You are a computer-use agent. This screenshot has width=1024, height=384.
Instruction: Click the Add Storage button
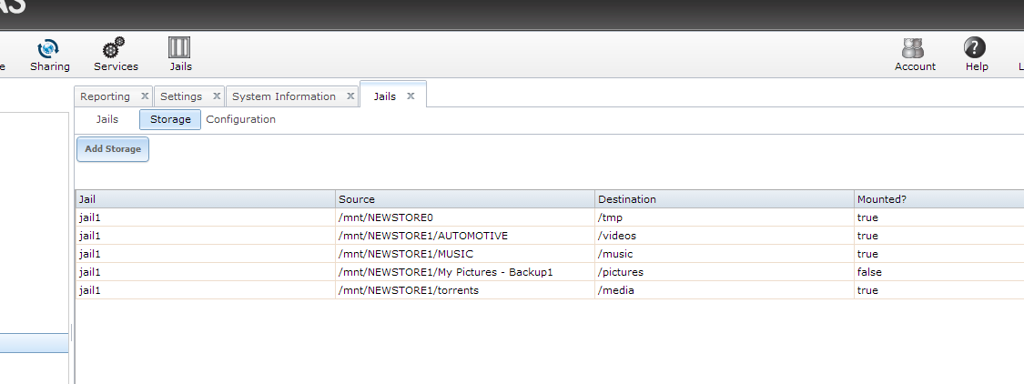pyautogui.click(x=113, y=149)
